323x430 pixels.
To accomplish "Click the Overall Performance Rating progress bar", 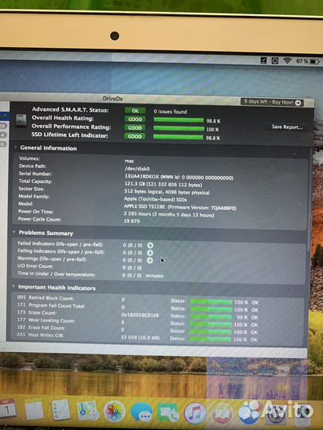I will [x=179, y=129].
